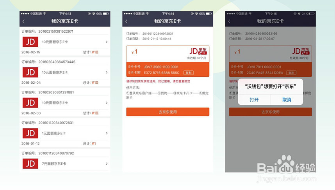Image resolution: width=335 pixels, height=190 pixels.
Task: Select order number 201602030361291881
Action: pos(56,92)
